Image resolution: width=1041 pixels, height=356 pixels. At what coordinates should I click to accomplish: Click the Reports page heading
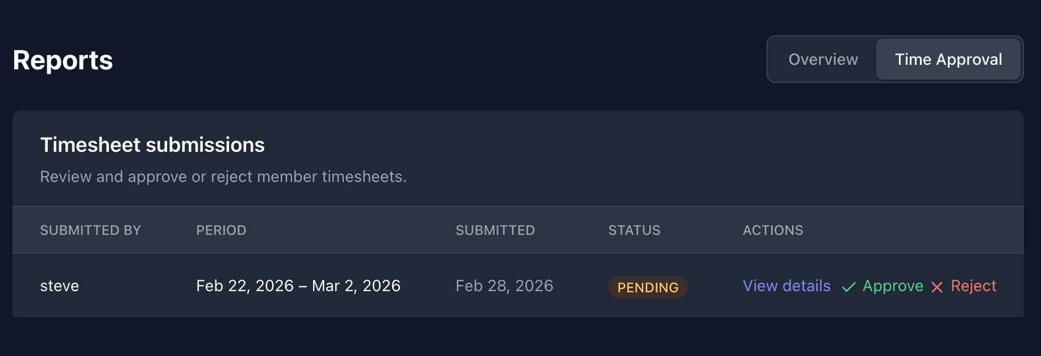(62, 60)
